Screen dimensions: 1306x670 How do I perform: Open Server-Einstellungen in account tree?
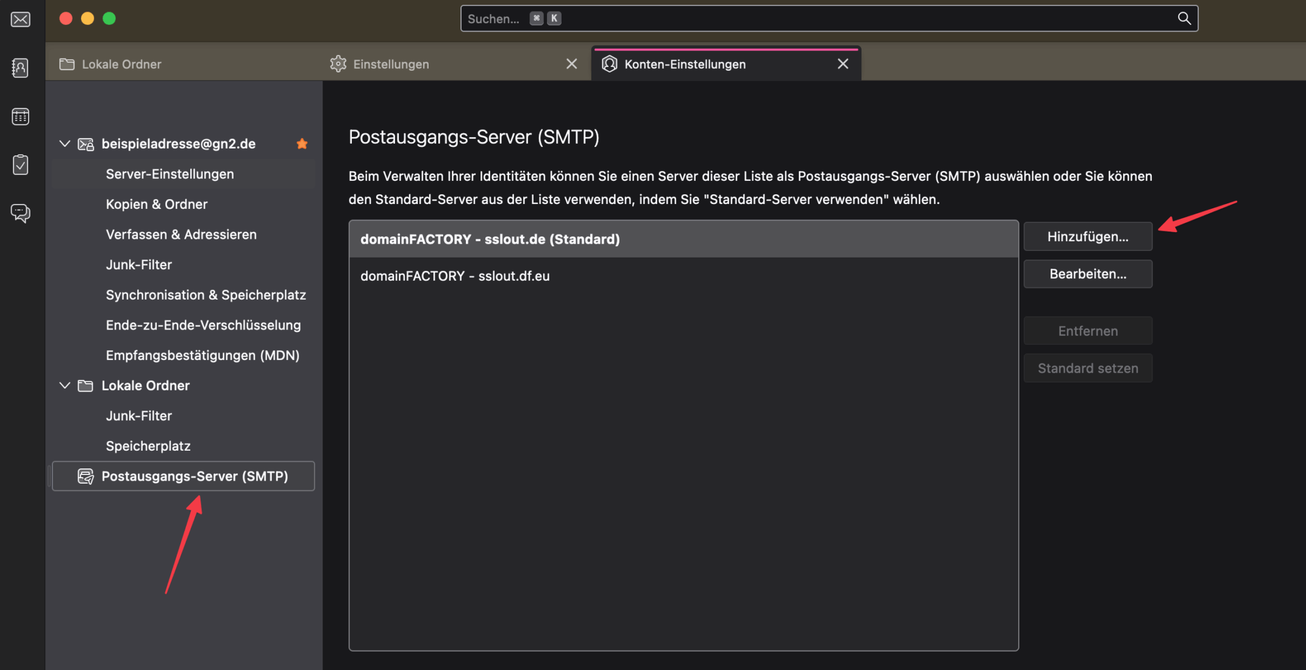(184, 174)
